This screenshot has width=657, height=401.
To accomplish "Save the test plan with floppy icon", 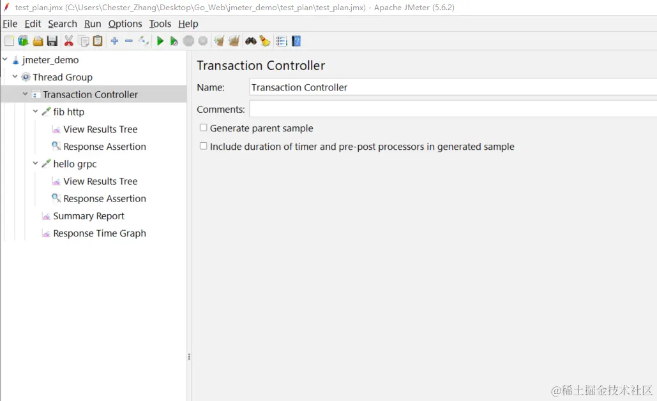I will (52, 41).
